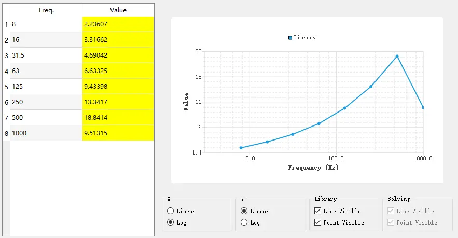The image size is (458, 238).
Task: Select the value cell 2.23607
Action: 118,24
